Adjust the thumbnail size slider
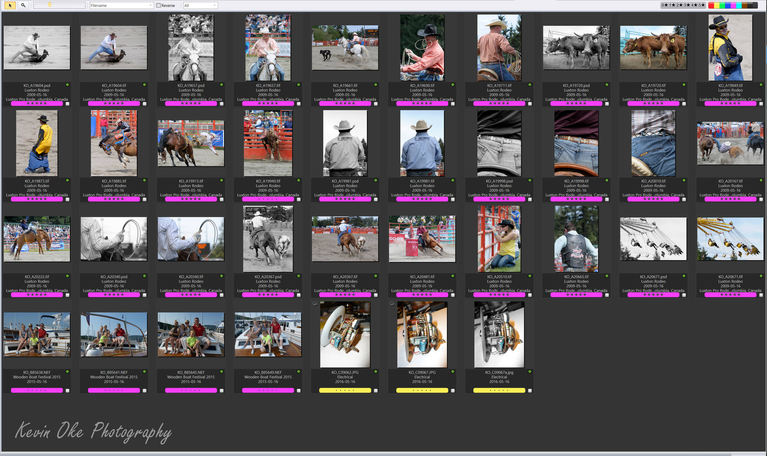This screenshot has width=767, height=456. coord(49,5)
